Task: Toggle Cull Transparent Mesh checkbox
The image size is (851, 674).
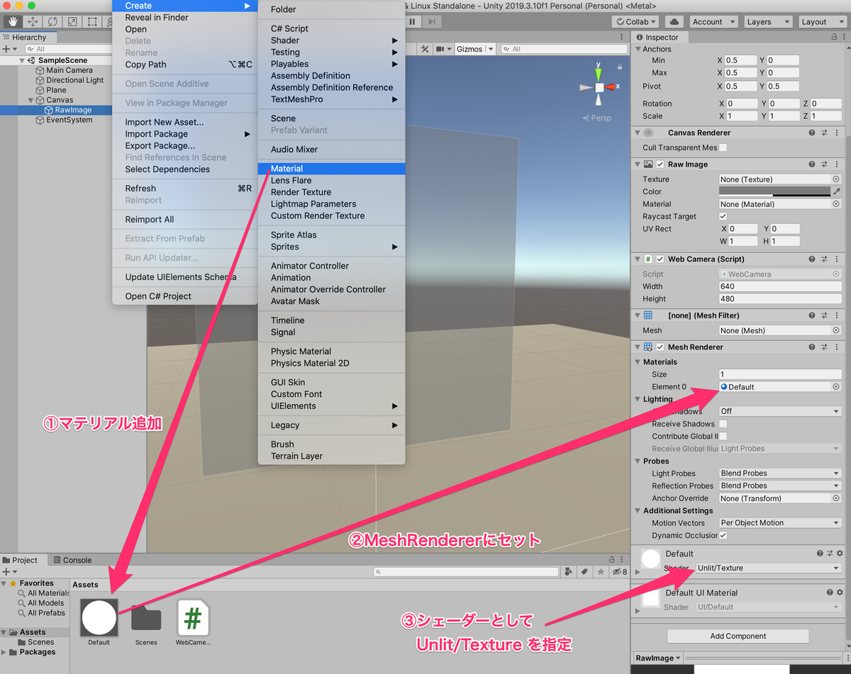Action: pyautogui.click(x=723, y=148)
